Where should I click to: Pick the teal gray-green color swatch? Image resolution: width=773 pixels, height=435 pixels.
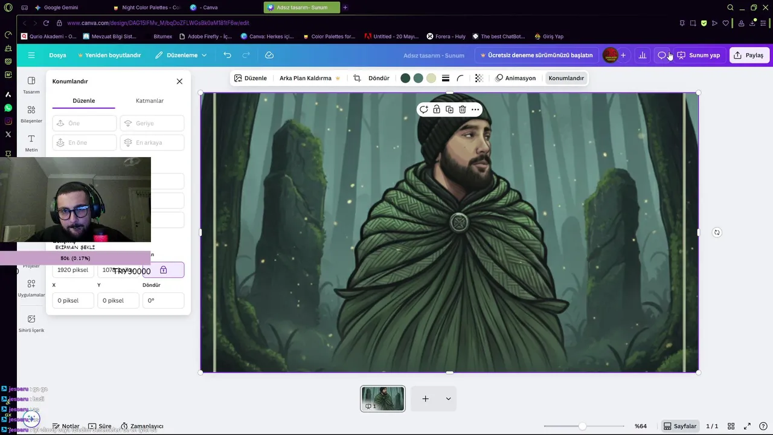(x=418, y=78)
